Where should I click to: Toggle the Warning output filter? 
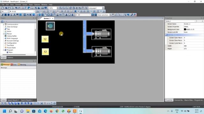[x=22, y=65]
